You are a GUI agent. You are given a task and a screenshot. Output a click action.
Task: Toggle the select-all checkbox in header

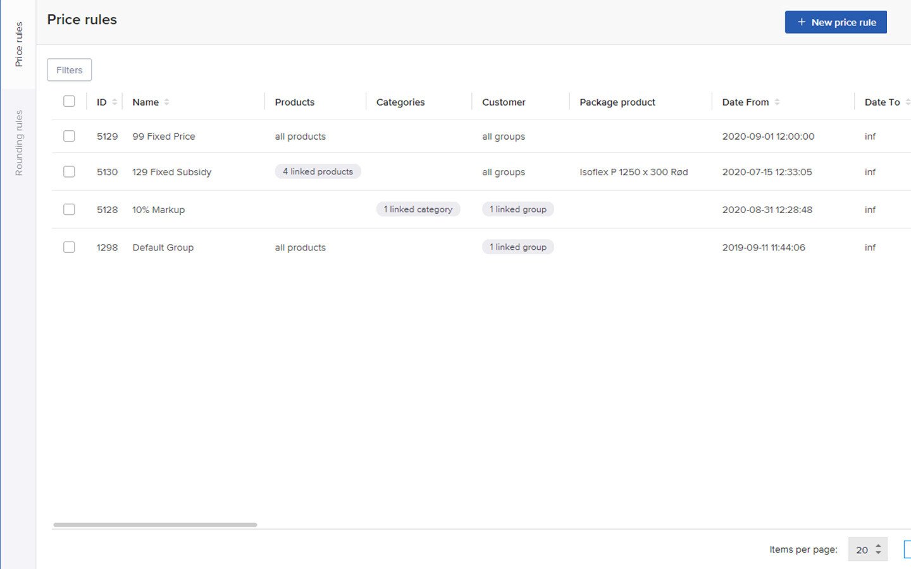click(69, 101)
